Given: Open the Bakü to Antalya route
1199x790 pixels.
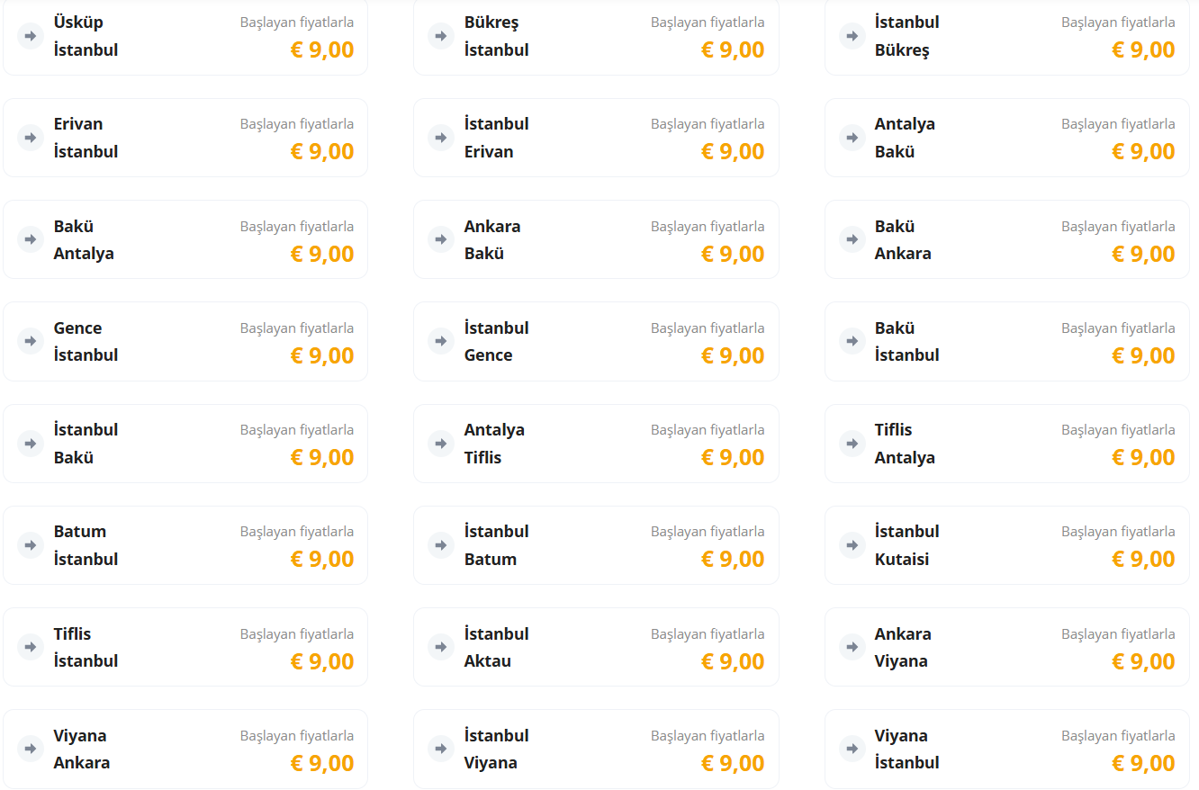Looking at the screenshot, I should [185, 239].
